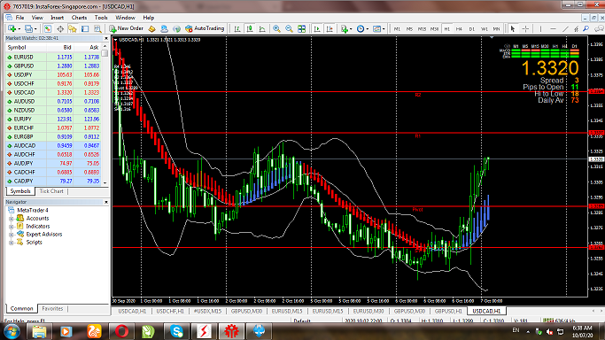605x340 pixels.
Task: Open the Indicators list dropdown
Action: tap(345, 28)
